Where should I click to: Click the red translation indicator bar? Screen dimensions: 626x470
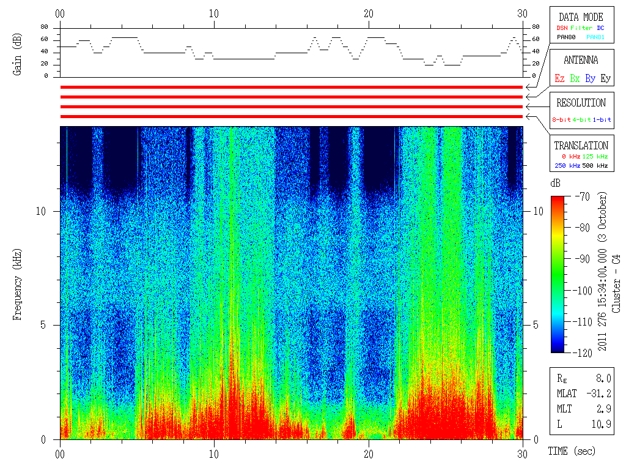pos(292,117)
